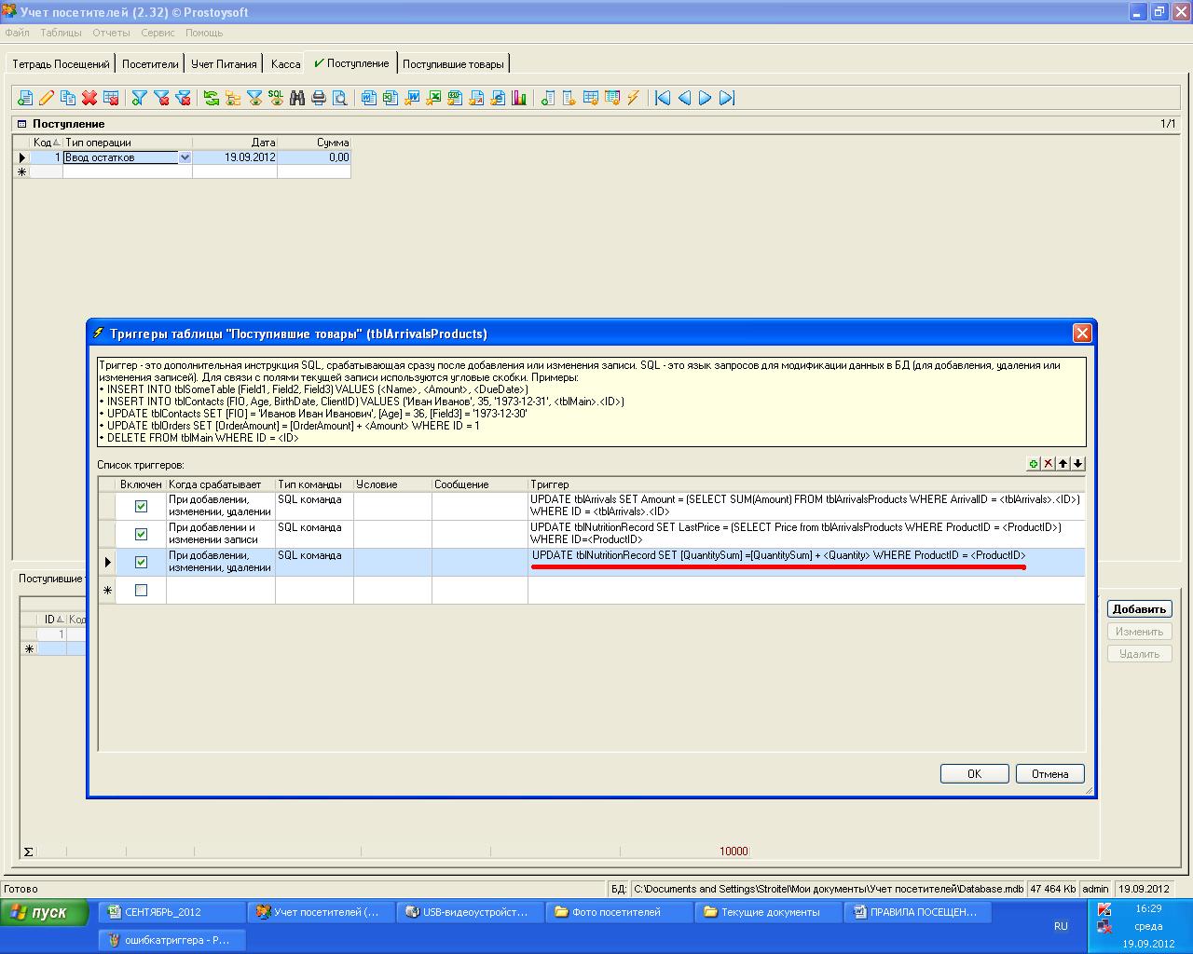The image size is (1193, 954).
Task: Move trigger up with up arrow icon
Action: tap(1063, 464)
